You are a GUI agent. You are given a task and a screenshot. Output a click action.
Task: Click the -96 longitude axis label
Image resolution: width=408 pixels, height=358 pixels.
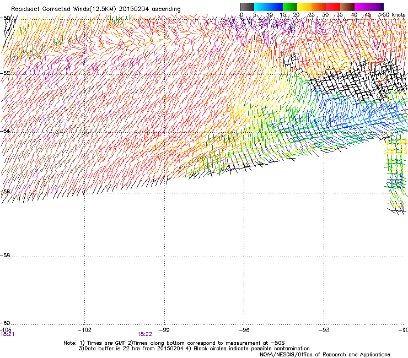(244, 330)
